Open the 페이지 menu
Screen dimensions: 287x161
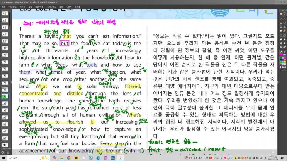[x=22, y=7]
